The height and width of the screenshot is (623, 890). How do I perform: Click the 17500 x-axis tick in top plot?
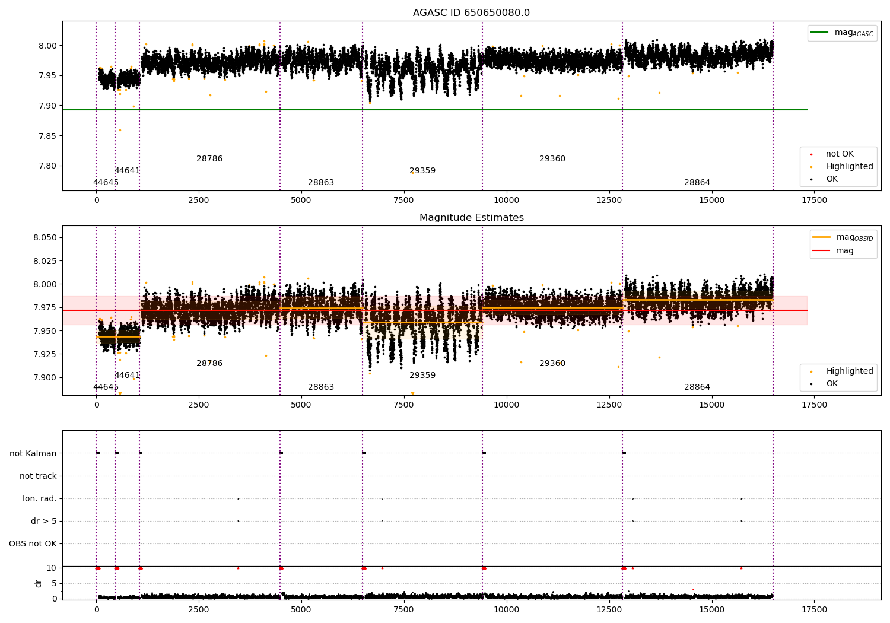[x=814, y=201]
